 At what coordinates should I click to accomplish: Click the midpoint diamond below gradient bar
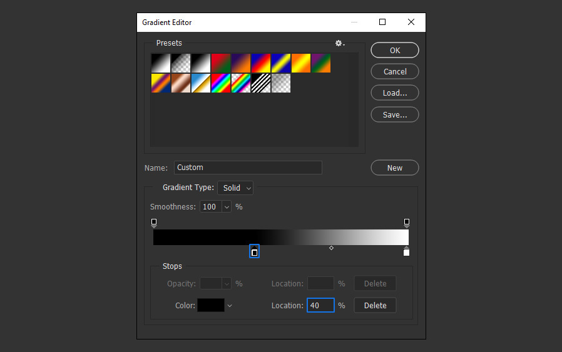(x=332, y=248)
